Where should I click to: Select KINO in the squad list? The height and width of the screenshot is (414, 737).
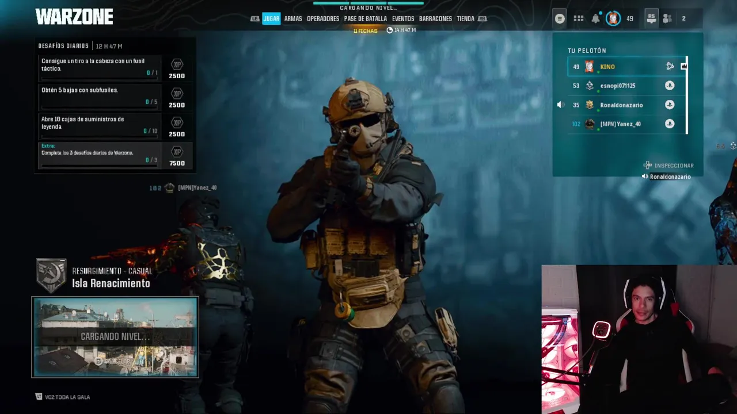(626, 67)
